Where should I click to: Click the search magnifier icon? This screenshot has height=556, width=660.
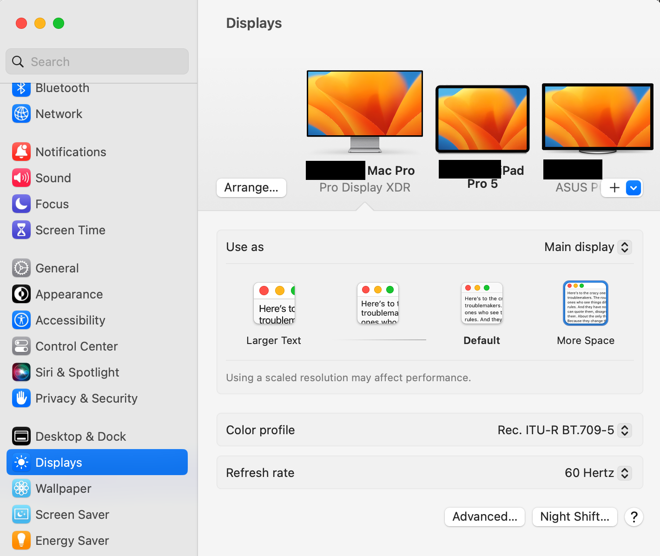pyautogui.click(x=18, y=61)
